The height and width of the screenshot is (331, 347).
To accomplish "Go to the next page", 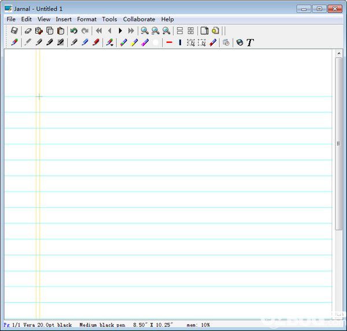I will point(120,31).
